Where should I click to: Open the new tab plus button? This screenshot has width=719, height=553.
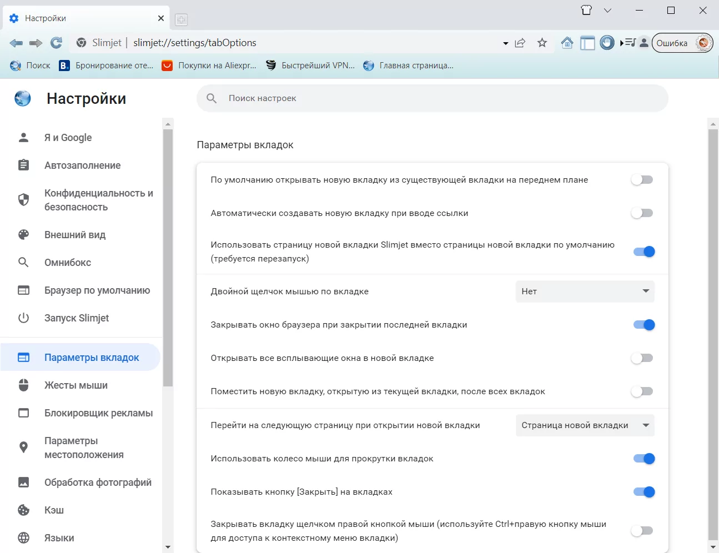point(181,20)
